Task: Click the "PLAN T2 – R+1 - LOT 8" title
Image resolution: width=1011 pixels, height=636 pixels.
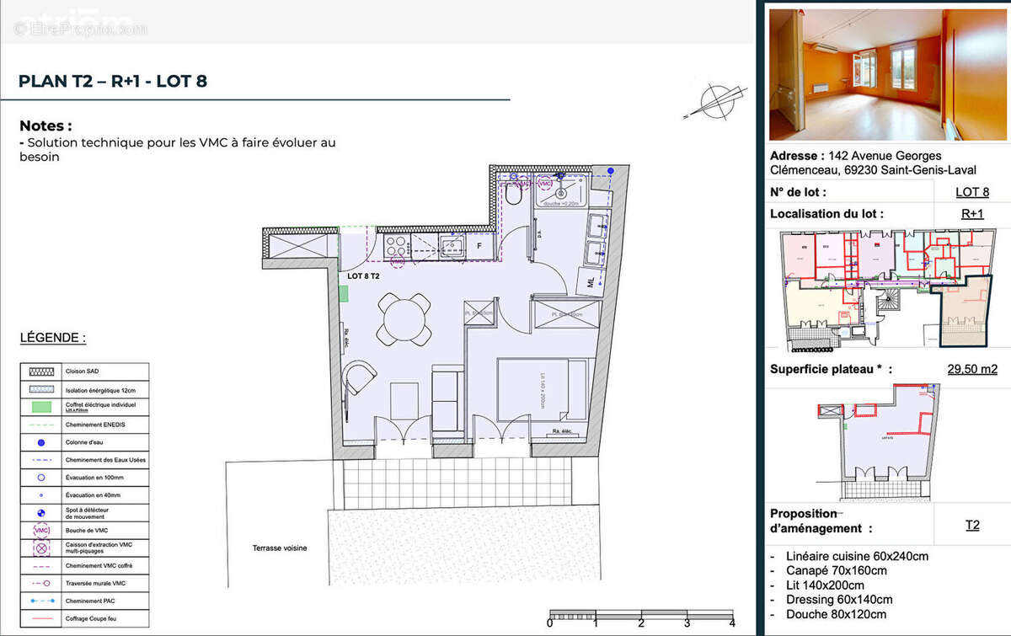Action: click(113, 82)
